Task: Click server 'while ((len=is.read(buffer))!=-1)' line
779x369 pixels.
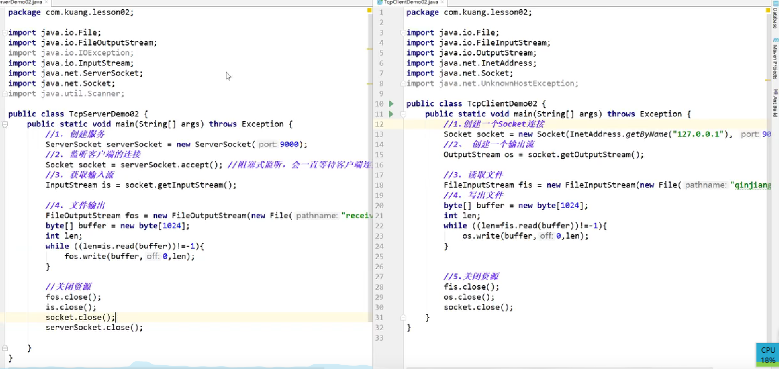Action: 125,246
